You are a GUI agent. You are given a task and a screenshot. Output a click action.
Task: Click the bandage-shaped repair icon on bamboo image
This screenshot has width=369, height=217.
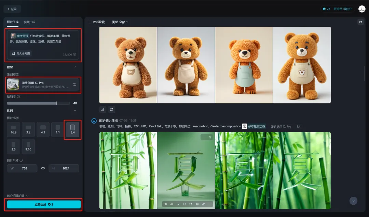click(203, 204)
